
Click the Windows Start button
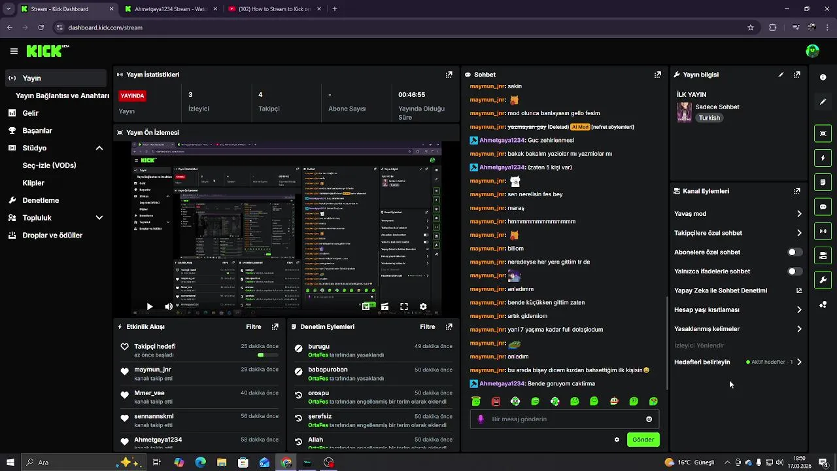(x=10, y=462)
